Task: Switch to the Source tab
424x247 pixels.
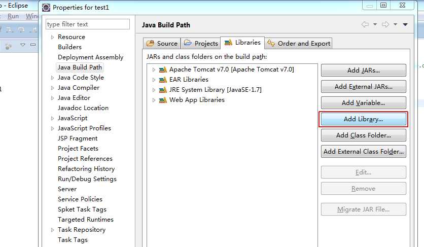Action: click(162, 43)
